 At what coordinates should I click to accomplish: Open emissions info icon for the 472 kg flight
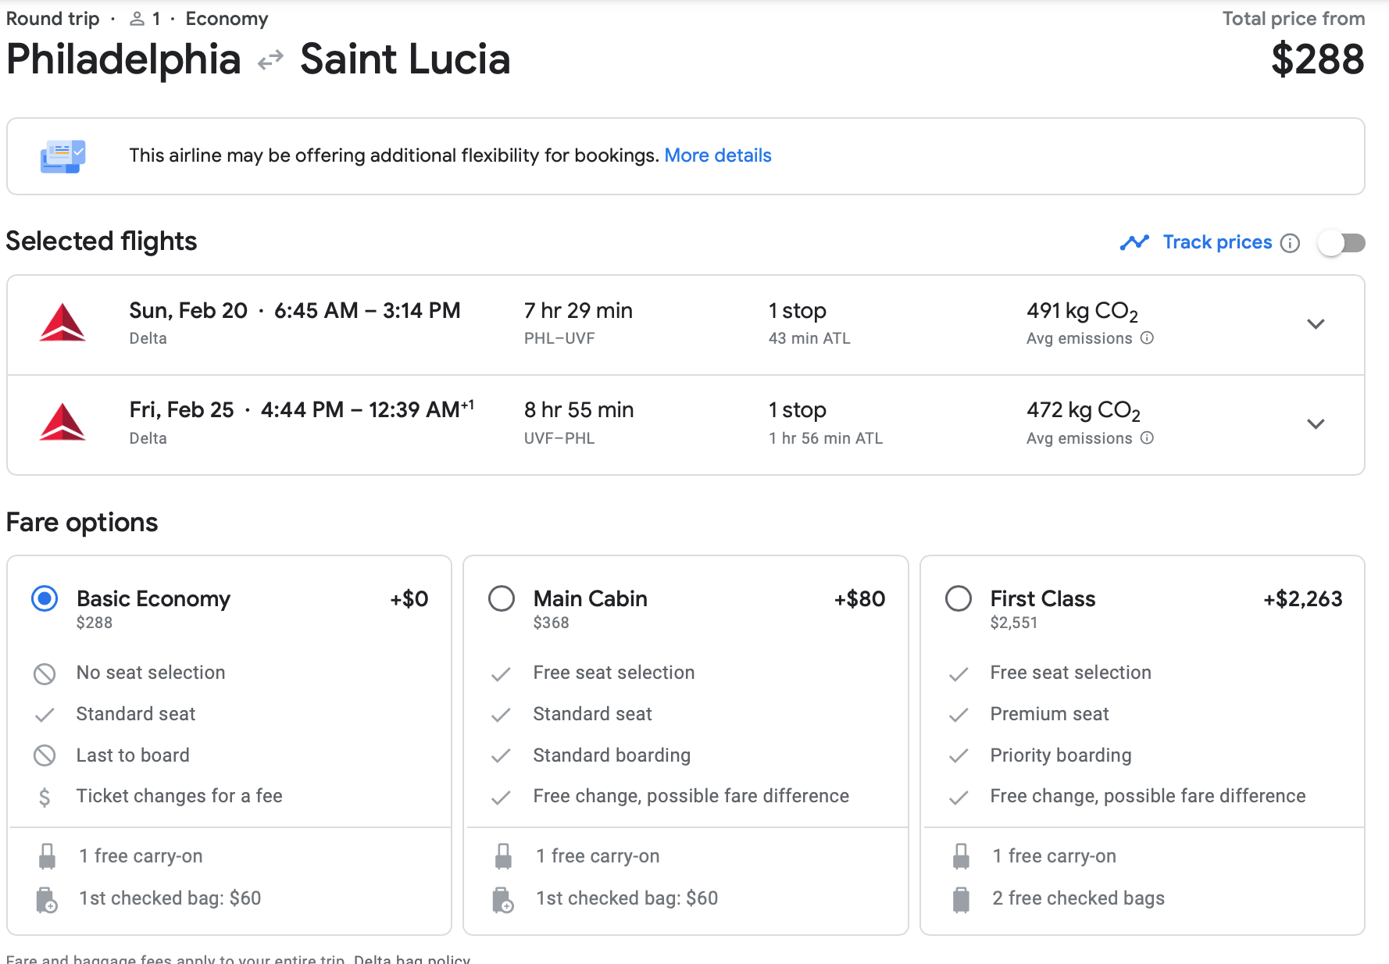coord(1147,437)
